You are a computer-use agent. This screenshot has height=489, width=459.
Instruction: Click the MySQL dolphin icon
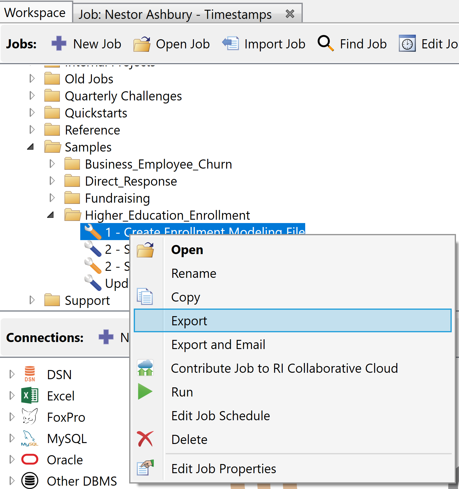point(30,438)
